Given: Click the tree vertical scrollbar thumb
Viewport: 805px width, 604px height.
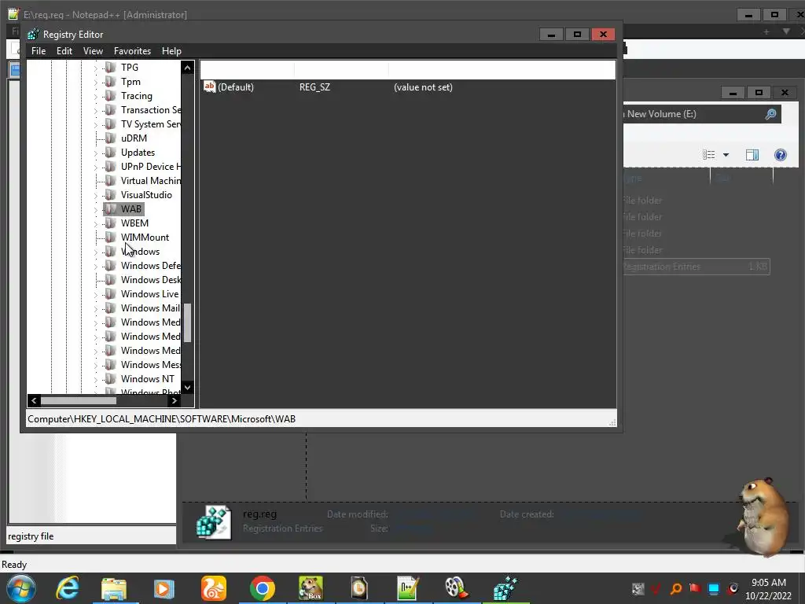Looking at the screenshot, I should point(187,322).
